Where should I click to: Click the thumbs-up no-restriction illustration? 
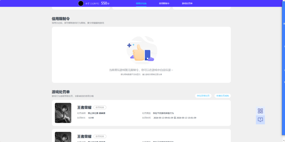click(x=142, y=50)
